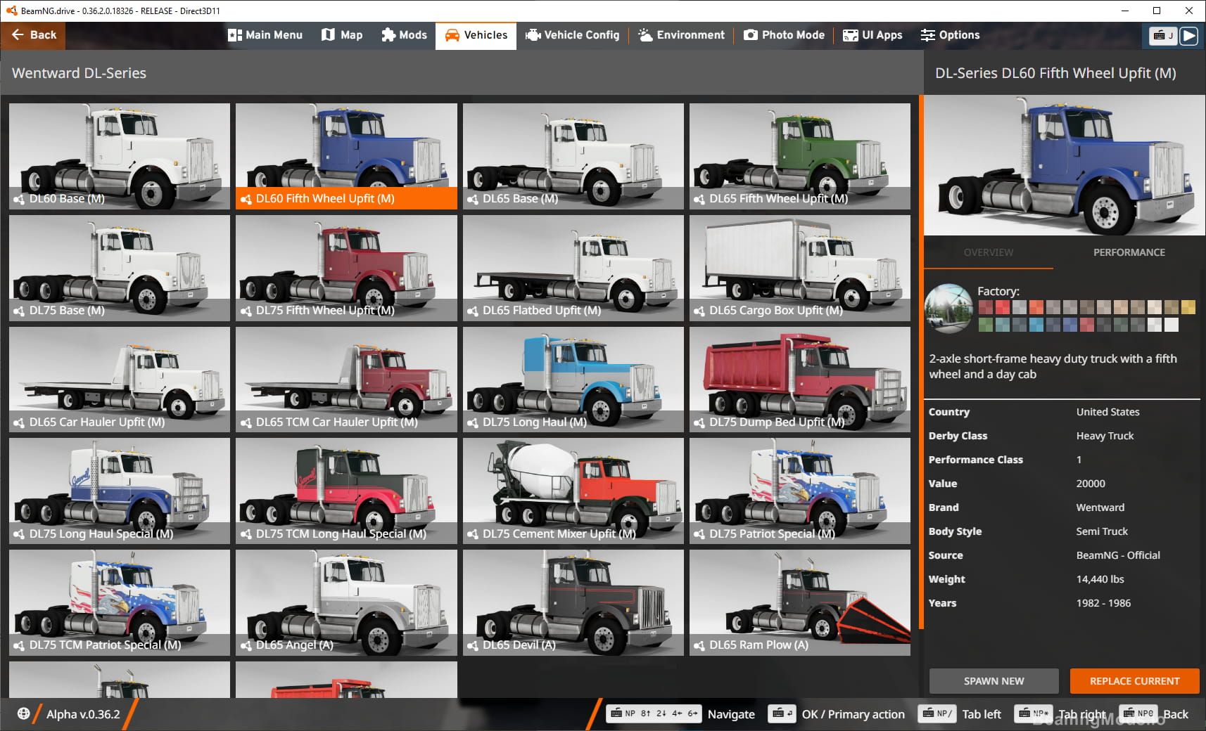Click the details title 'DL-Series DL60 Fifth Wheel Upfit (M)'

[1055, 73]
